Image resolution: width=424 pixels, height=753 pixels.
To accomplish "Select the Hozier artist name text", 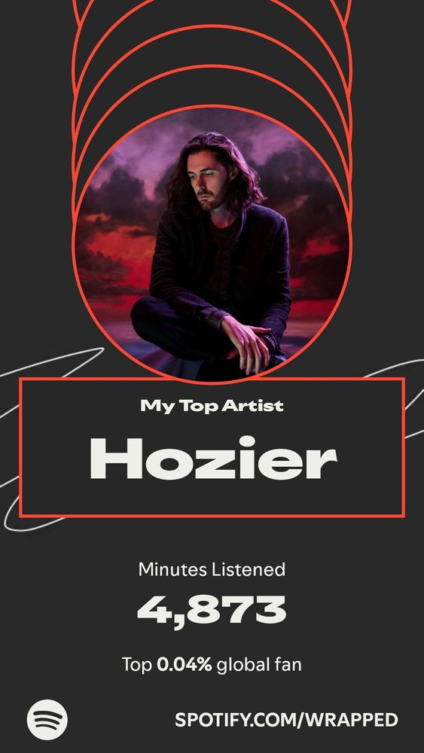I will click(213, 458).
